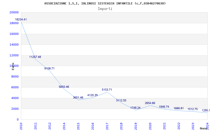Click the 9108.71 value label
This screenshot has height=131, width=210.
(49, 69)
